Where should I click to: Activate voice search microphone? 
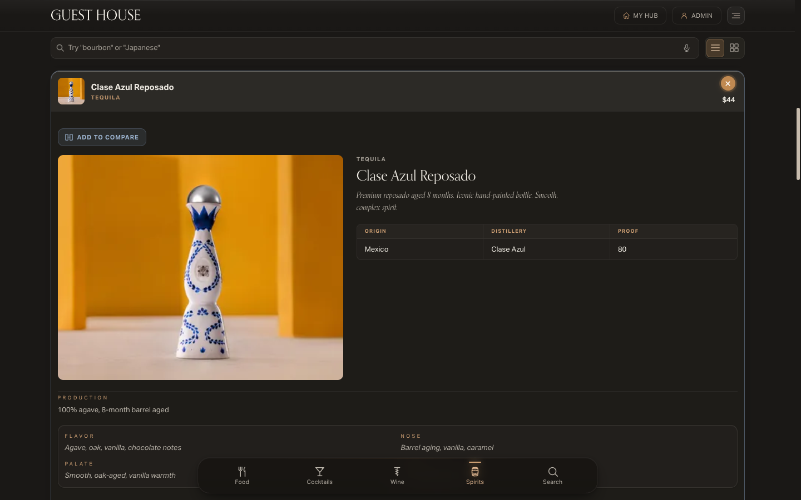click(687, 48)
